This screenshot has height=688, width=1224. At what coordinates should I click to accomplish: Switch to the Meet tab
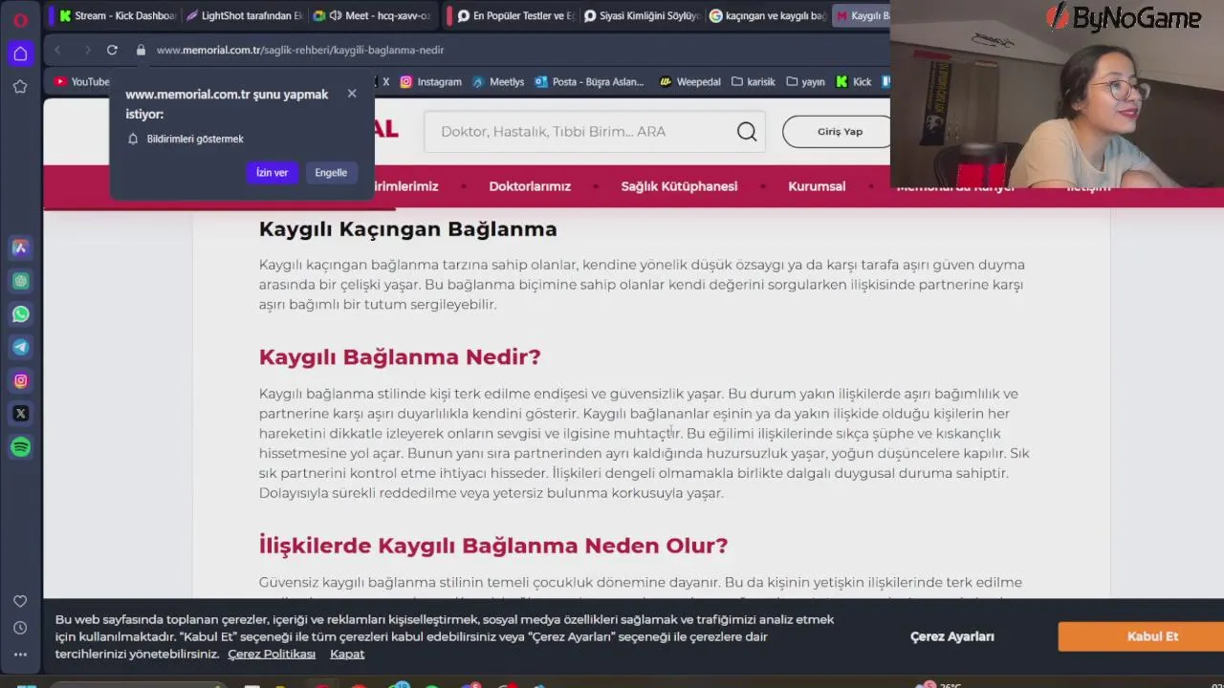pyautogui.click(x=372, y=15)
